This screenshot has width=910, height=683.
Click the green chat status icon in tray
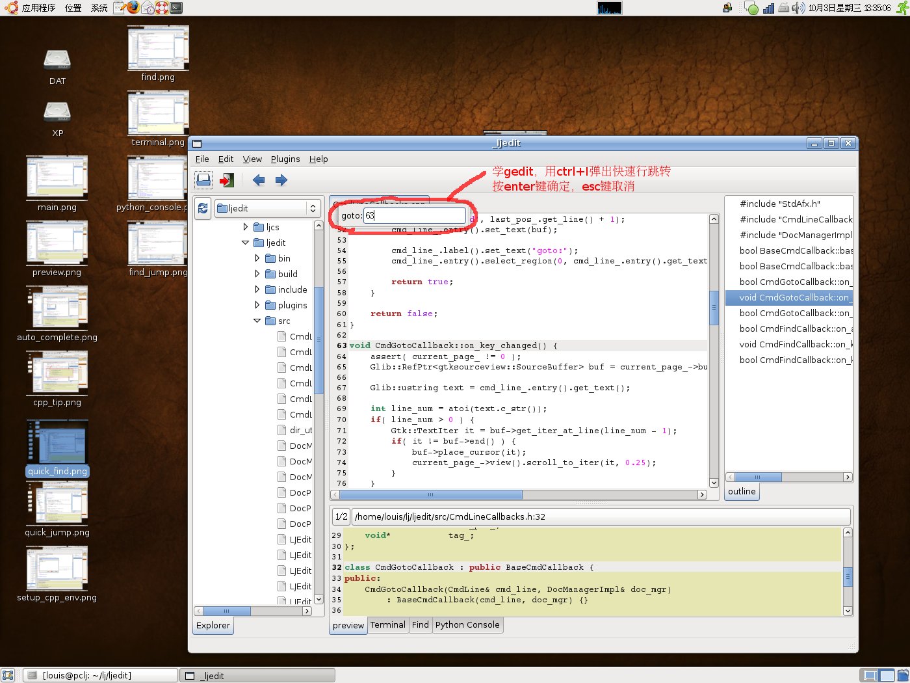click(x=751, y=8)
